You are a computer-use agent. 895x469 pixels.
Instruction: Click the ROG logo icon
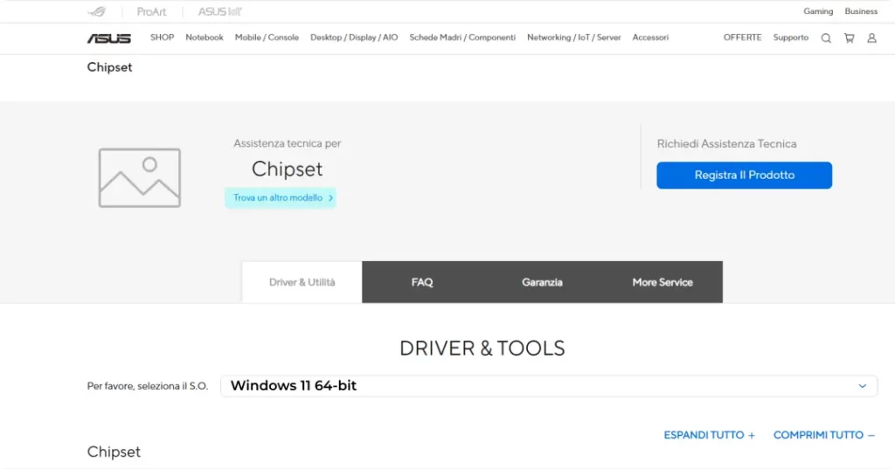(x=97, y=11)
